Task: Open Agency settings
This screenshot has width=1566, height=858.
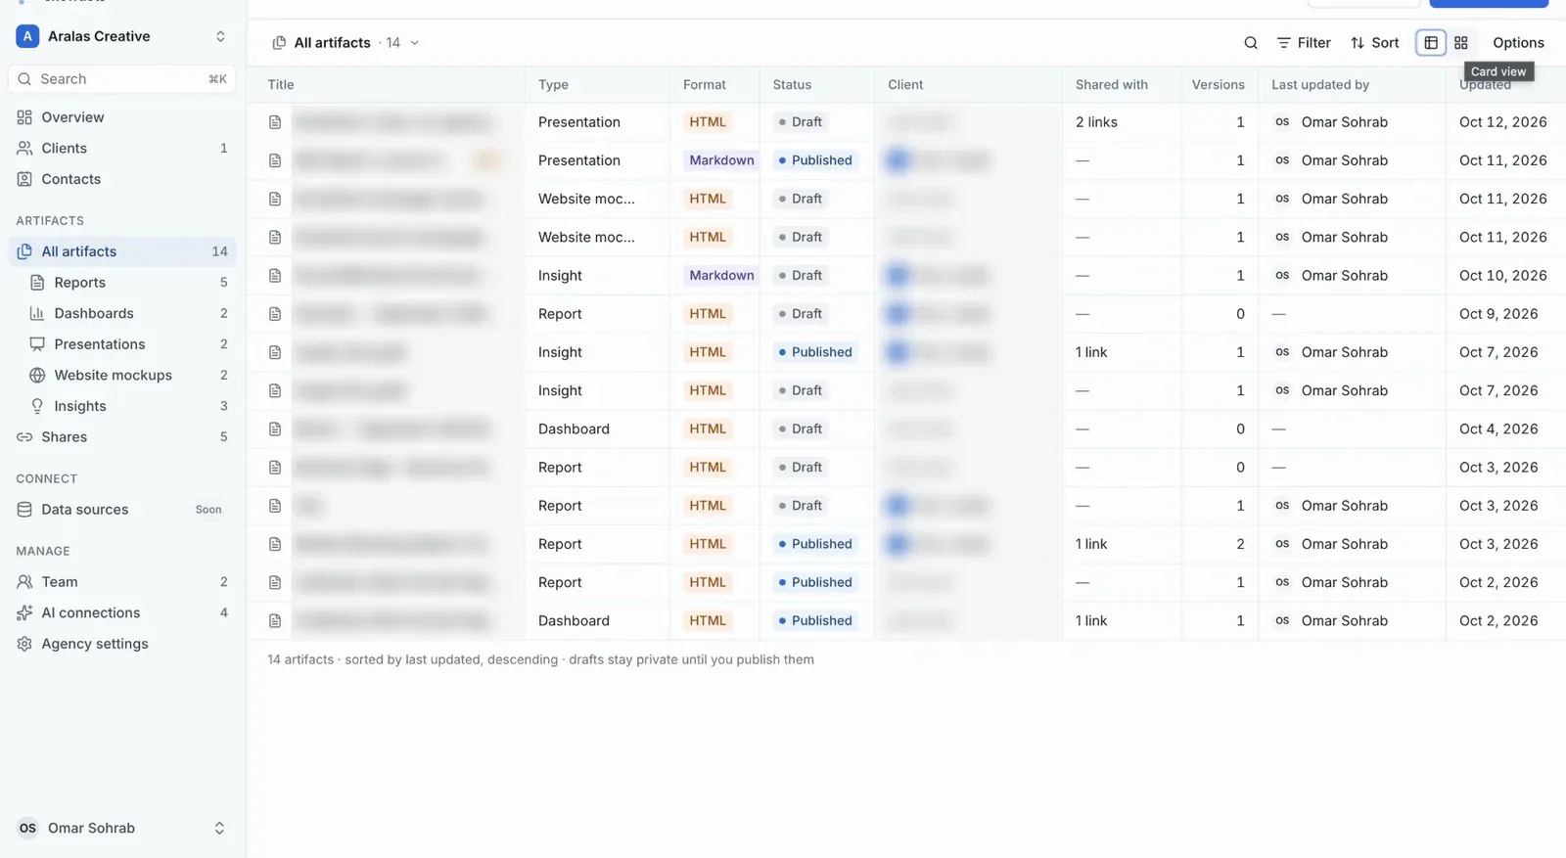Action: point(122,644)
